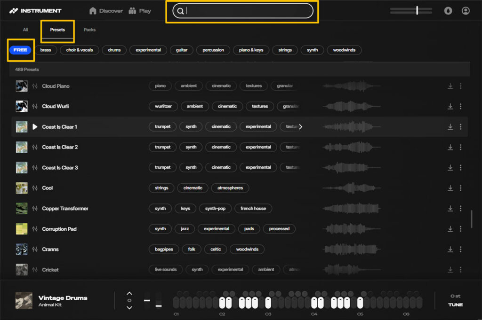The width and height of the screenshot is (482, 320).
Task: Toggle the FREE filter pill
Action: coord(20,50)
